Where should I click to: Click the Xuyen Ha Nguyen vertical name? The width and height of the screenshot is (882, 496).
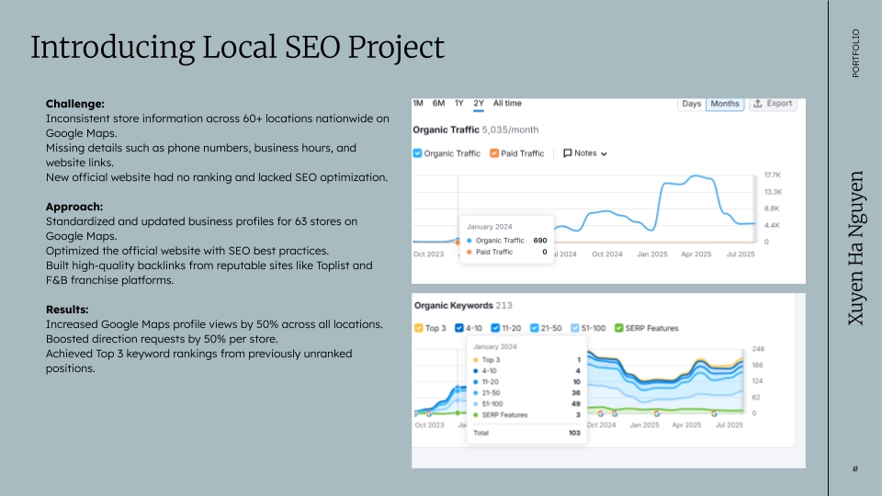pos(855,248)
